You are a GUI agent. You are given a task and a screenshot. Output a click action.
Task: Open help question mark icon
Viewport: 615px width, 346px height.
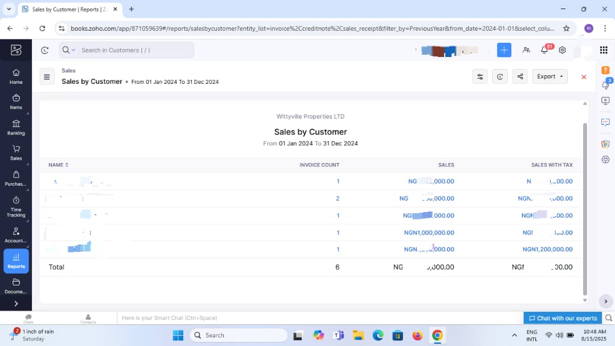605,70
